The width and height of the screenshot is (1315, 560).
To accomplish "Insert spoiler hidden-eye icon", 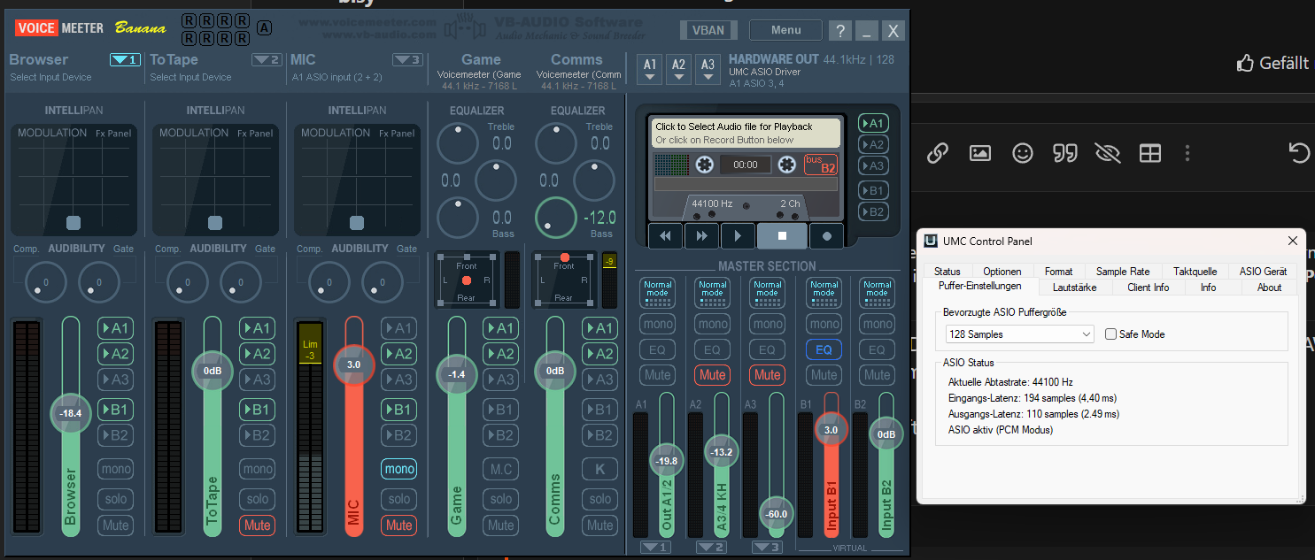I will 1108,153.
